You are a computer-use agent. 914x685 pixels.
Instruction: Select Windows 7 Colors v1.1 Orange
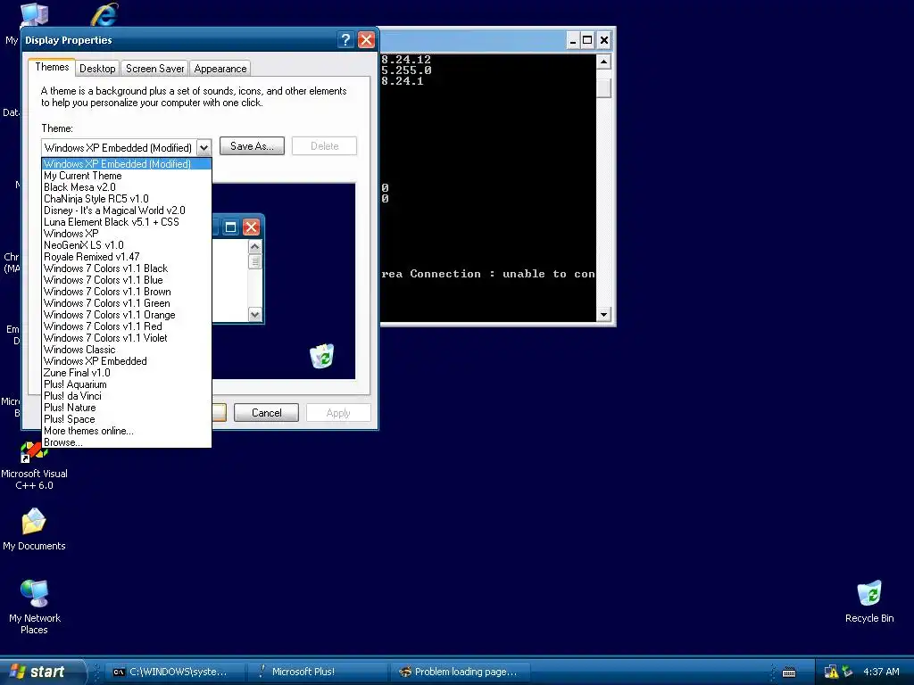tap(127, 315)
